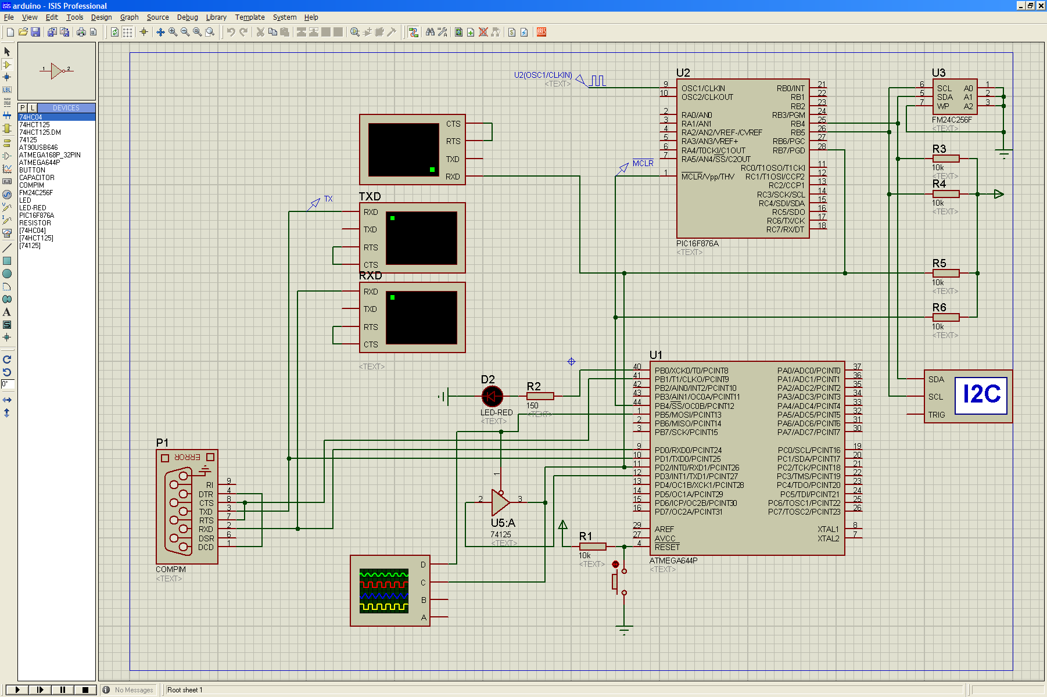
Task: Open the Debug menu
Action: click(188, 17)
